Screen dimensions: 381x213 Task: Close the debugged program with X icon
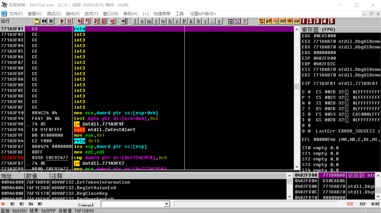pyautogui.click(x=51, y=21)
